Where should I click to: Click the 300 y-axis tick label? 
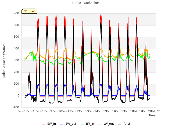point(16,60)
